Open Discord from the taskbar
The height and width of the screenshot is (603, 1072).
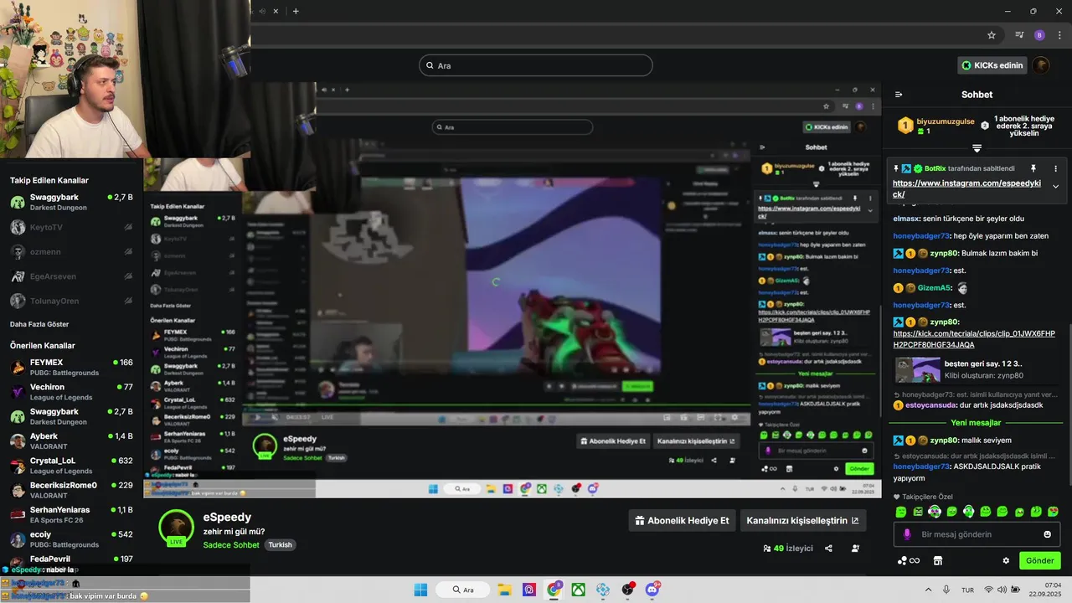click(x=652, y=590)
